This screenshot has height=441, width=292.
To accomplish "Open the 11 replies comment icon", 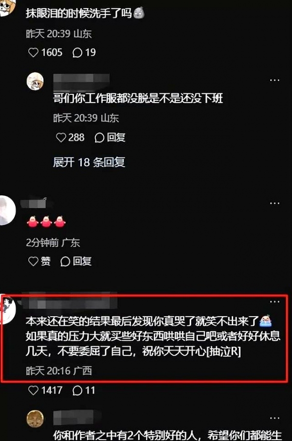I will point(77,390).
